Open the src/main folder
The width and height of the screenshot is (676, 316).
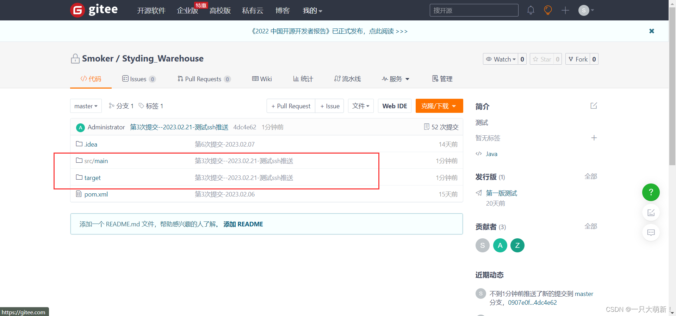(x=96, y=161)
